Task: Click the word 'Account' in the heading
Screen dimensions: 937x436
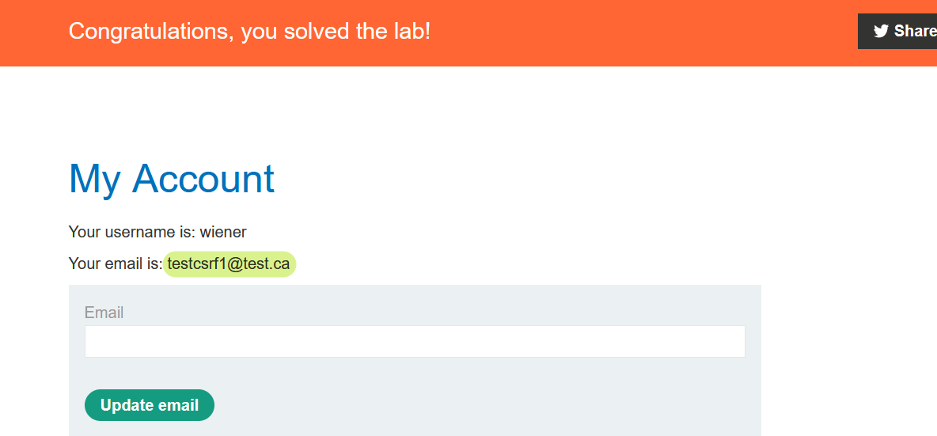Action: pos(203,179)
